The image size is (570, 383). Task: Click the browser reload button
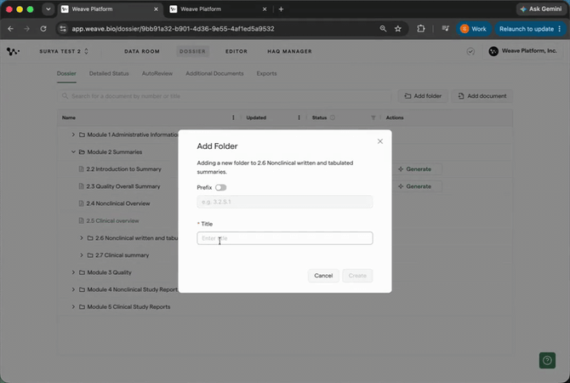coord(43,29)
